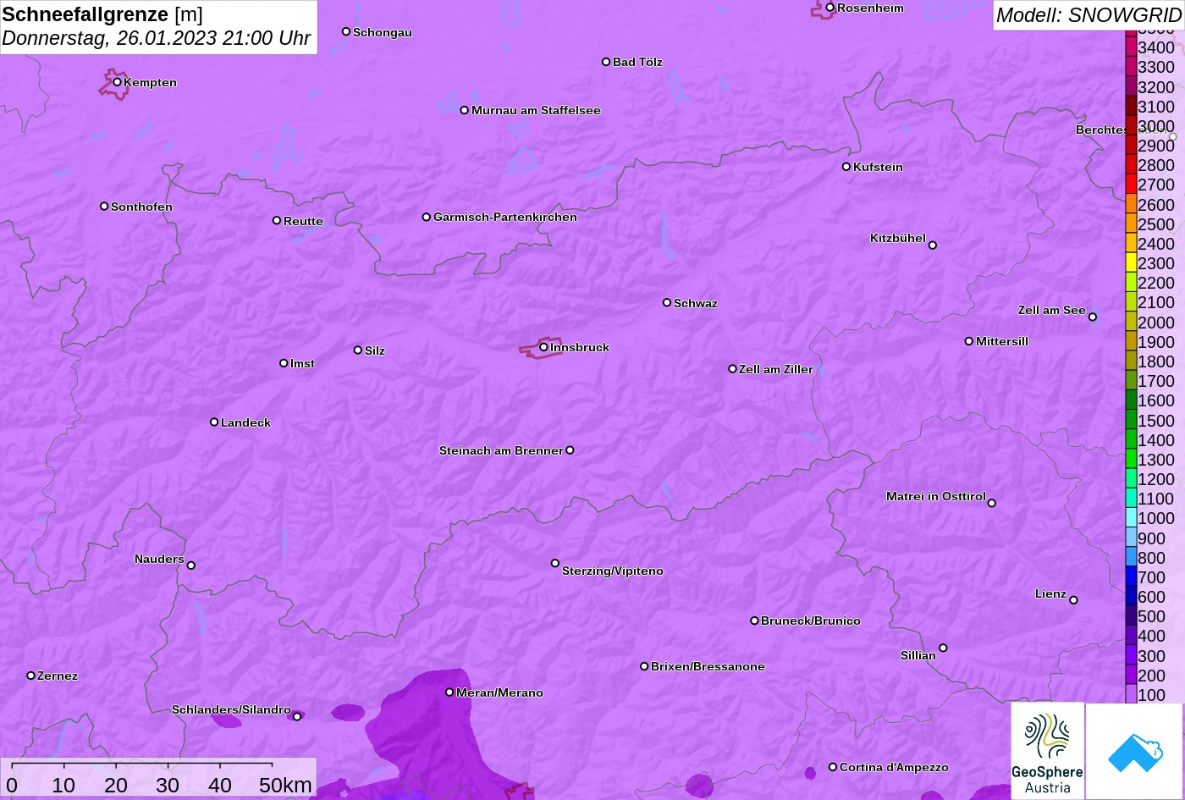Image resolution: width=1185 pixels, height=800 pixels.
Task: Select the Cortina d'Ampezzo marker dot
Action: click(x=833, y=767)
